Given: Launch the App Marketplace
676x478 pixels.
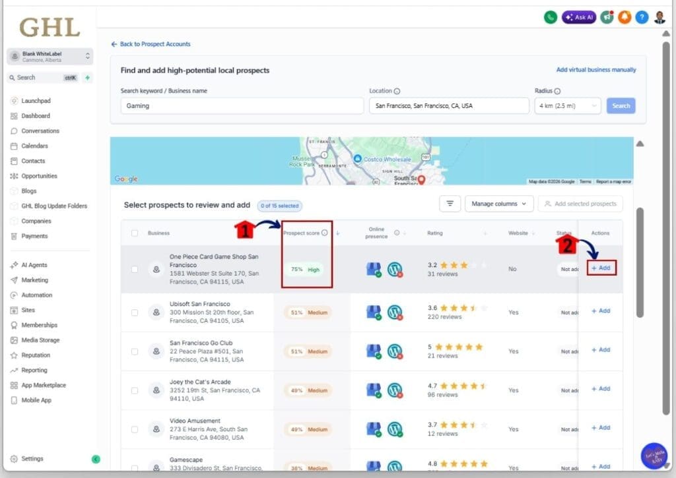Looking at the screenshot, I should [x=32, y=385].
